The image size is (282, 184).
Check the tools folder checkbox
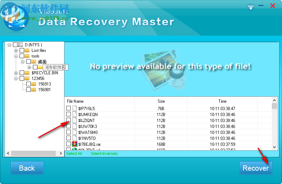click(x=22, y=56)
